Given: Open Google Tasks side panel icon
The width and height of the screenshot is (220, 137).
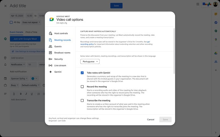Looking at the screenshot, I should click(x=216, y=23).
